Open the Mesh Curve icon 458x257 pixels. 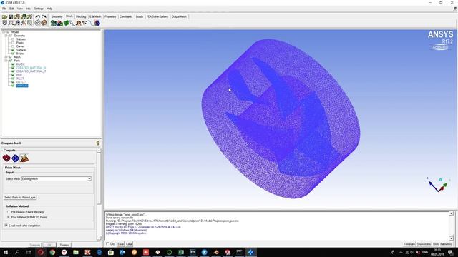tap(91, 23)
